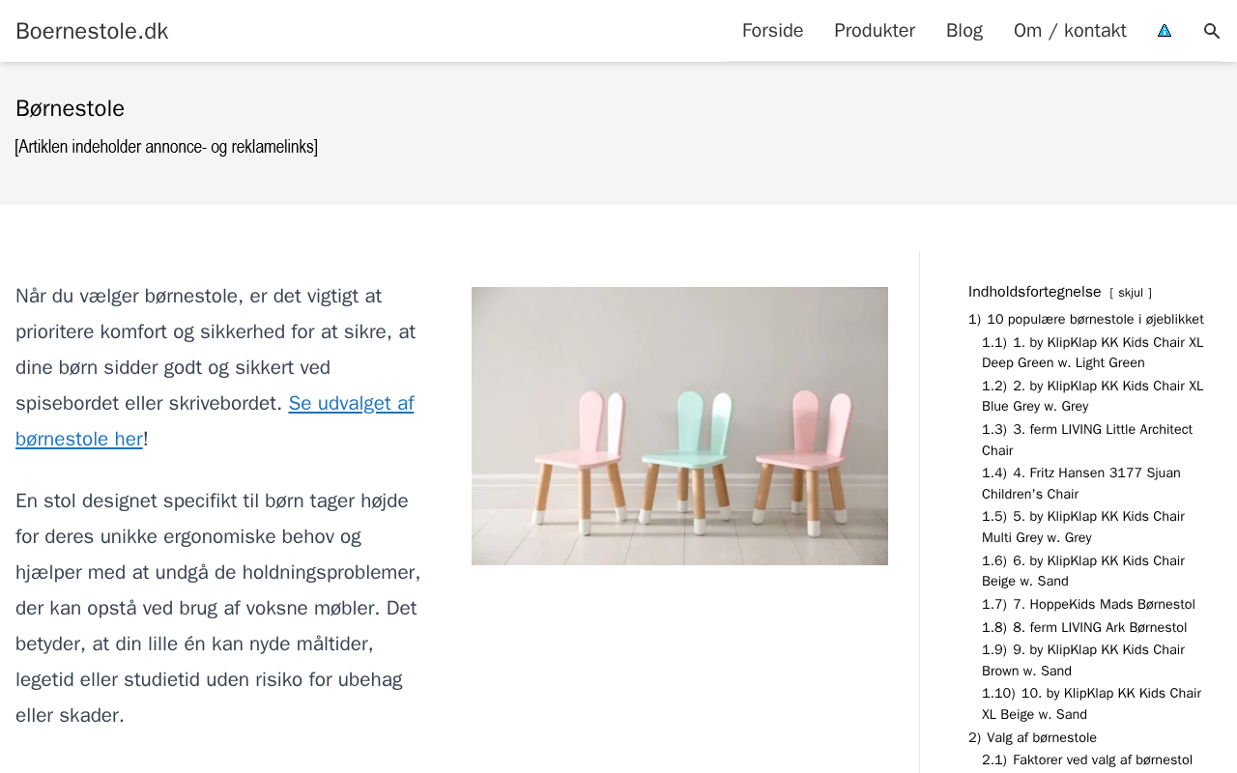Follow the 'Se udvalget af børnestole her' link
This screenshot has width=1237, height=773.
(x=215, y=421)
